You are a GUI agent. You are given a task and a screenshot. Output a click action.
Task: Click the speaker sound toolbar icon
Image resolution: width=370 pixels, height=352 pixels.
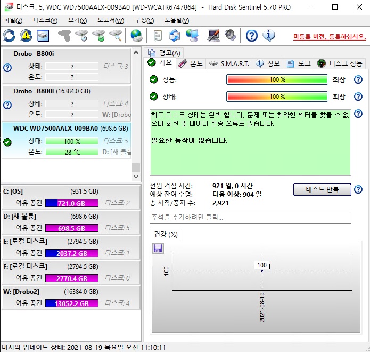coord(230,36)
